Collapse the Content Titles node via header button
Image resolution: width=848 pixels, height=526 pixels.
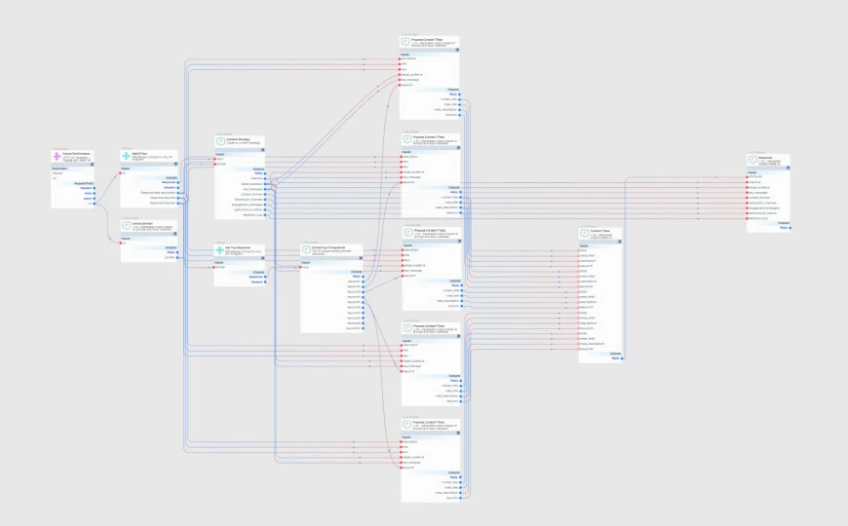click(x=620, y=242)
